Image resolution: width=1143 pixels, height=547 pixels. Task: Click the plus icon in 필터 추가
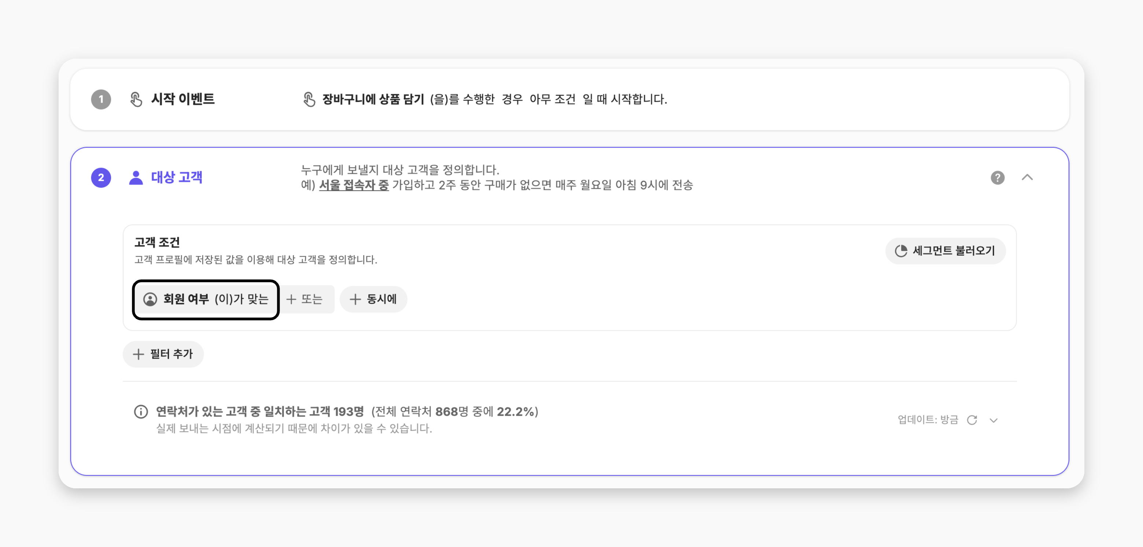point(138,354)
